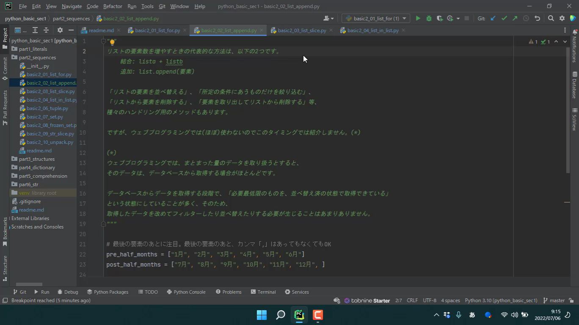Push commits with Git green arrow
Viewport: 579px width, 325px height.
pos(515,19)
